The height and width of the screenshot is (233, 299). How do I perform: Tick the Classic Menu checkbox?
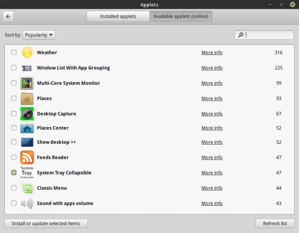coord(14,188)
